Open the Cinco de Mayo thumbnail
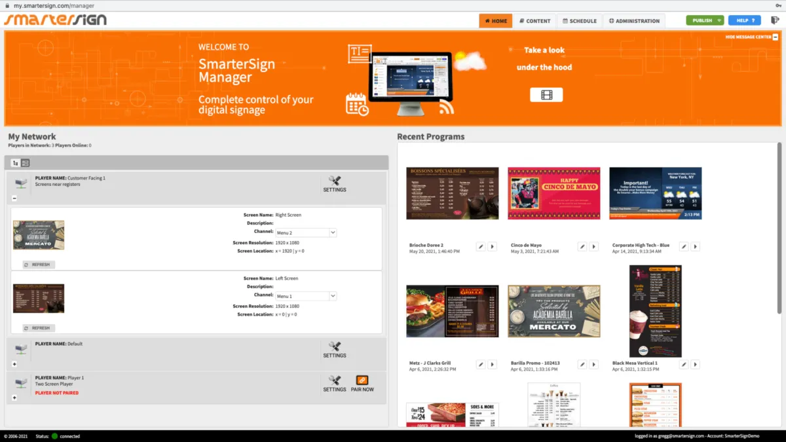Screen dimensions: 786x442 (553, 193)
